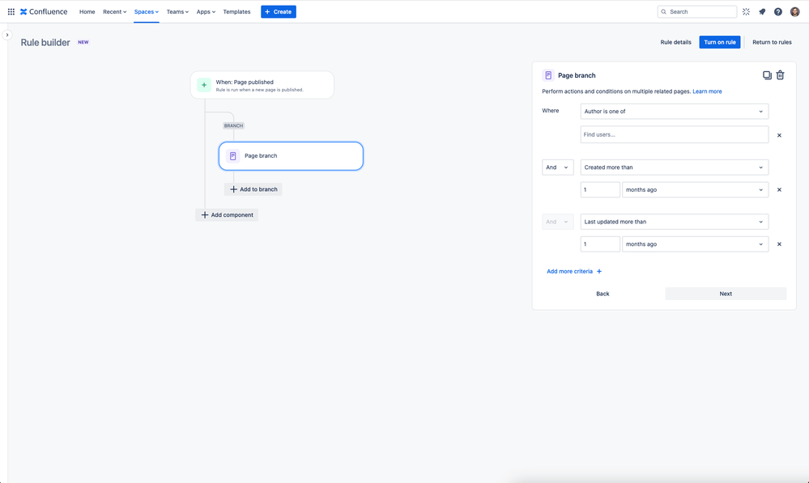The height and width of the screenshot is (483, 809).
Task: Select the Page branch node on the canvas
Action: 291,155
